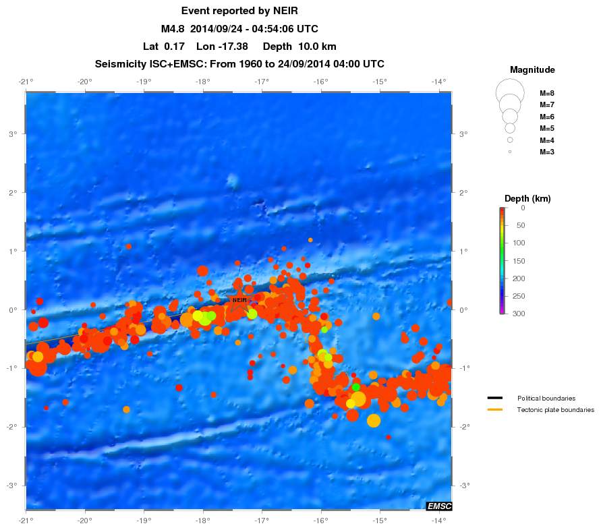601x530 pixels.
Task: Click the depth color scale bar
Action: tap(502, 260)
